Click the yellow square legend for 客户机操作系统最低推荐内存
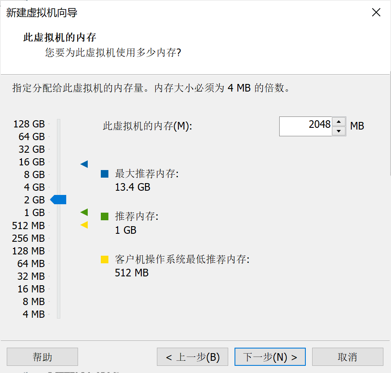The height and width of the screenshot is (373, 391). pos(105,259)
